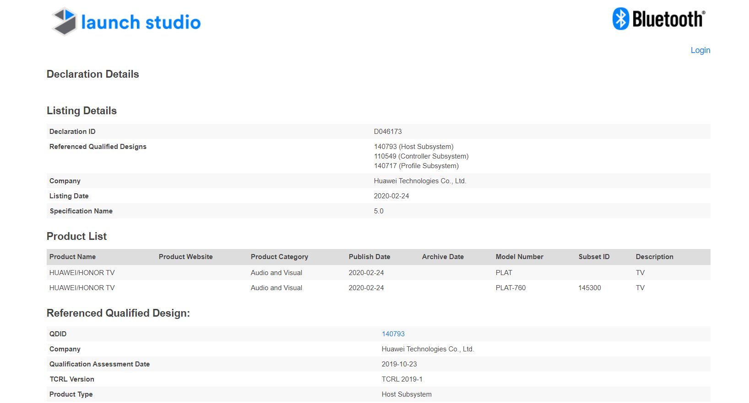
Task: Click the 140793 (Host Subsystem) reference
Action: [414, 147]
